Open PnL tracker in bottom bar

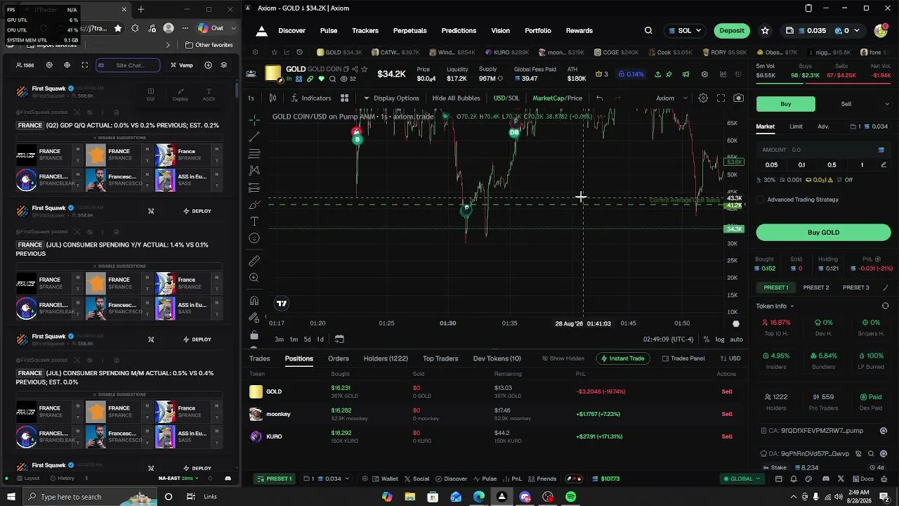pos(512,479)
